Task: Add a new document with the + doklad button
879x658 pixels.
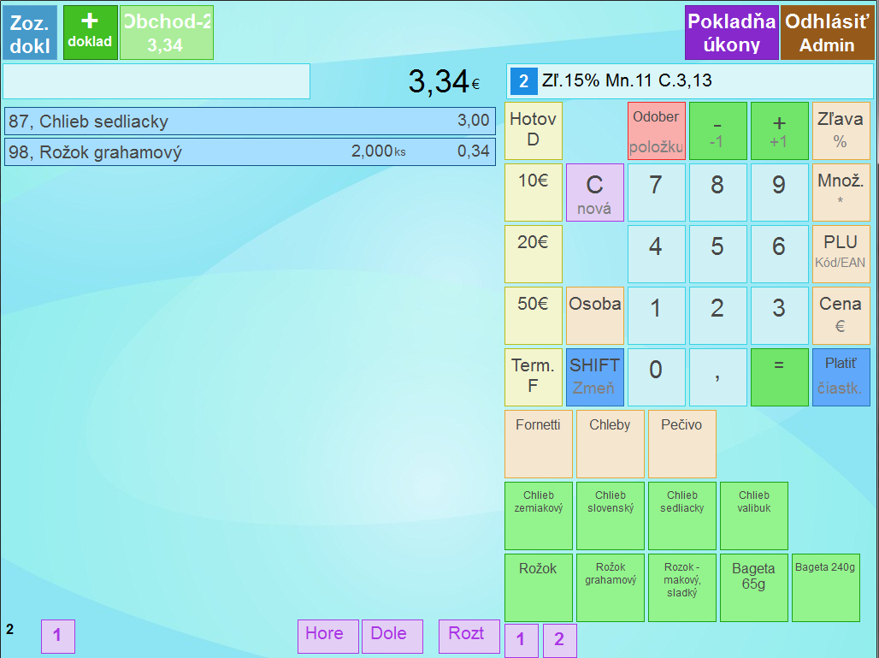Action: (x=90, y=32)
